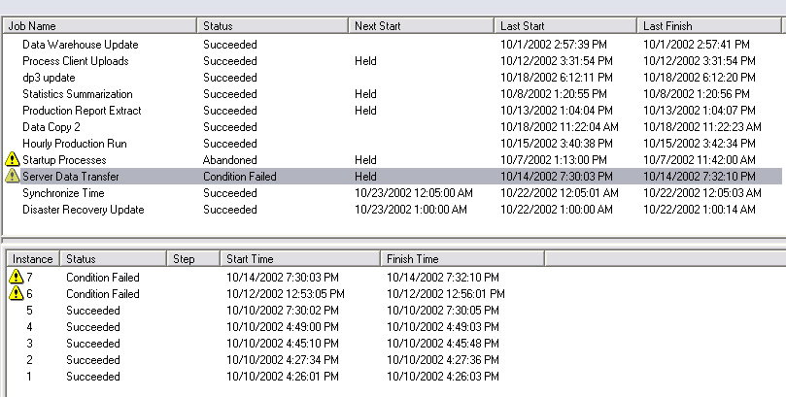Click the Next Start column header
This screenshot has height=397, width=786.
click(422, 26)
